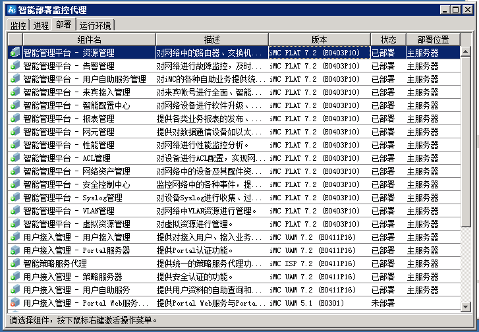The height and width of the screenshot is (332, 479).
Task: Click the undeployed icon of Portal Web服务 row
Action: point(15,302)
